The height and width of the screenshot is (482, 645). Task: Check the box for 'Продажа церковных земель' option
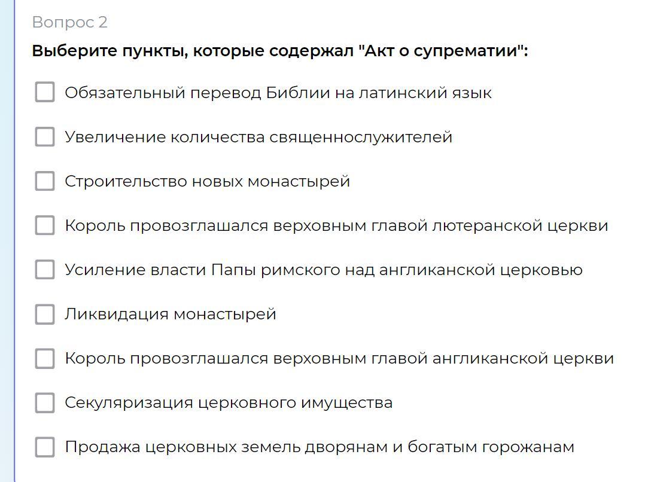point(45,447)
